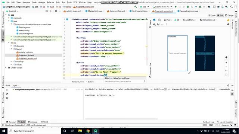Click the Make Project hammer icon
This screenshot has height=134, width=239.
tap(136, 7)
